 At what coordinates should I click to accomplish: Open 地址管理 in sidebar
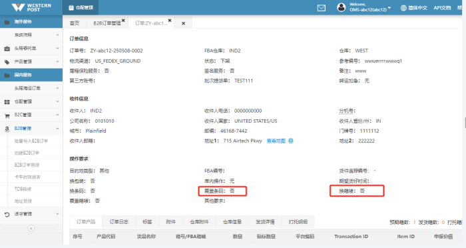pyautogui.click(x=23, y=201)
